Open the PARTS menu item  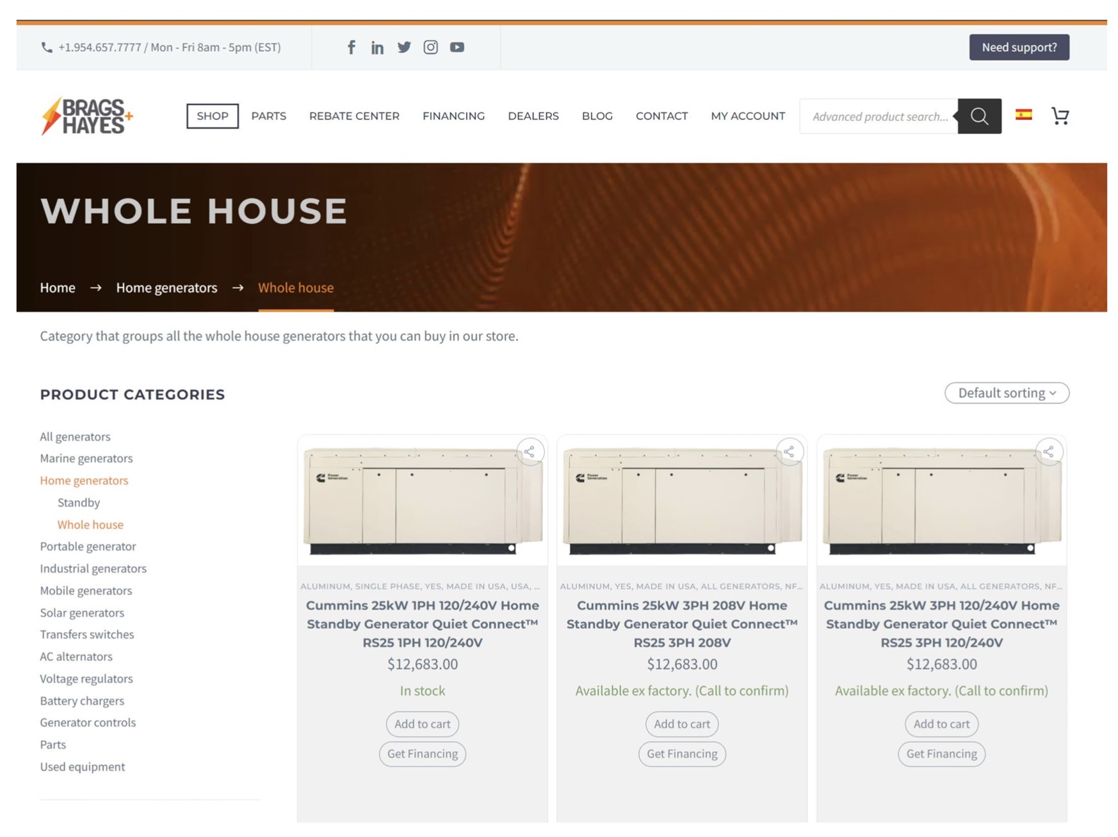click(x=268, y=116)
